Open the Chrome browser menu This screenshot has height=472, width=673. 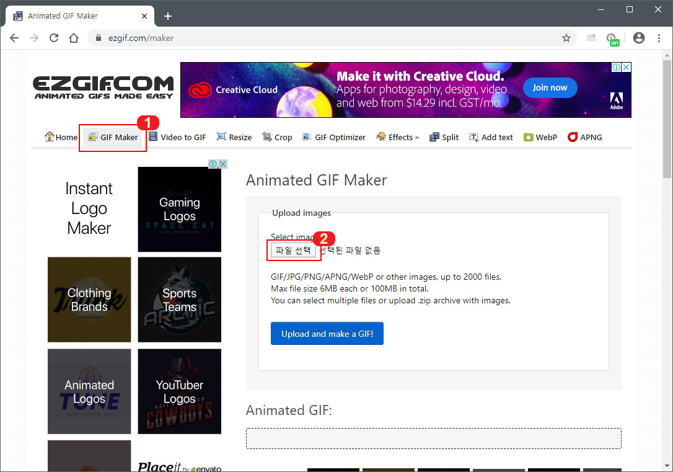coord(659,38)
